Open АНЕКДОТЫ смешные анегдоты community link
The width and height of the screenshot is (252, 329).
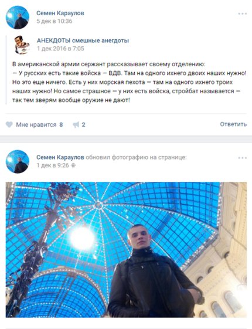coord(83,40)
